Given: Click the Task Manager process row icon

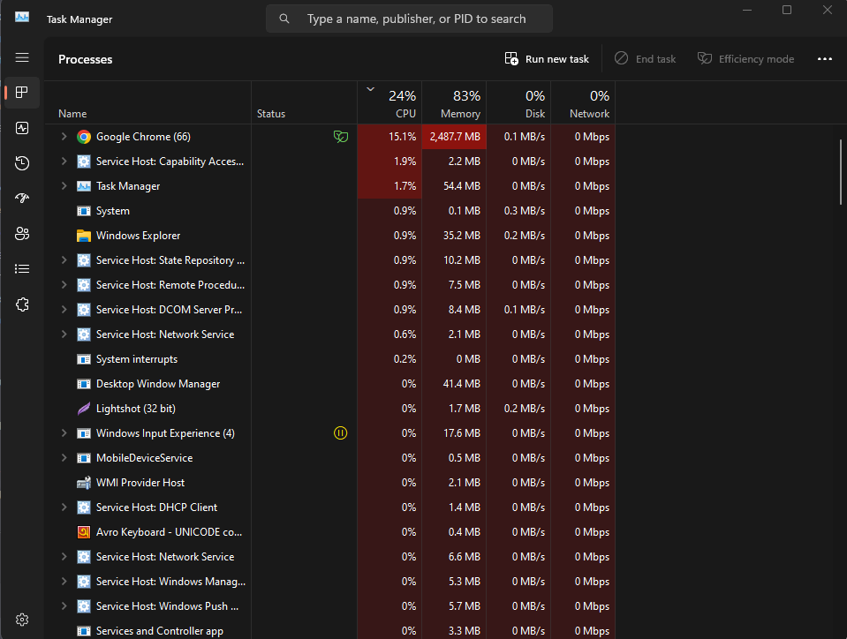Looking at the screenshot, I should (84, 186).
